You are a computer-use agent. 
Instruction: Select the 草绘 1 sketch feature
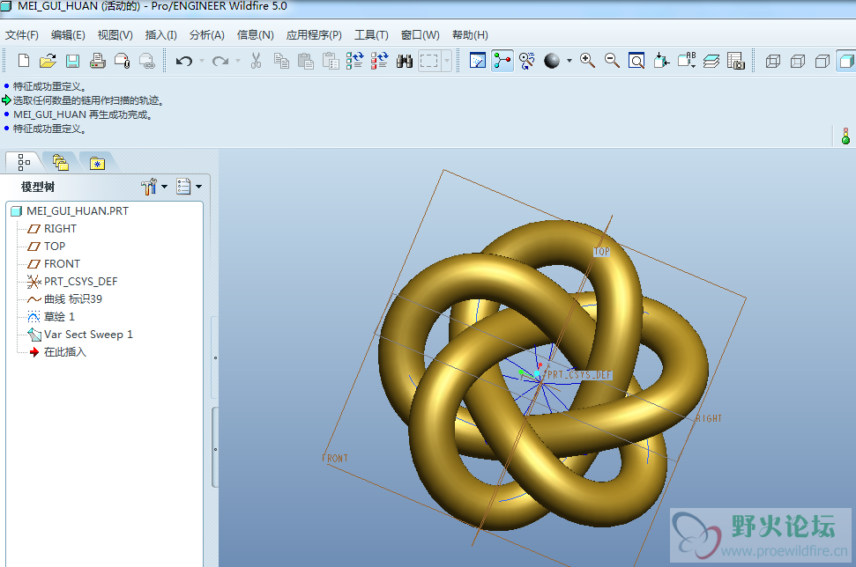tap(59, 316)
